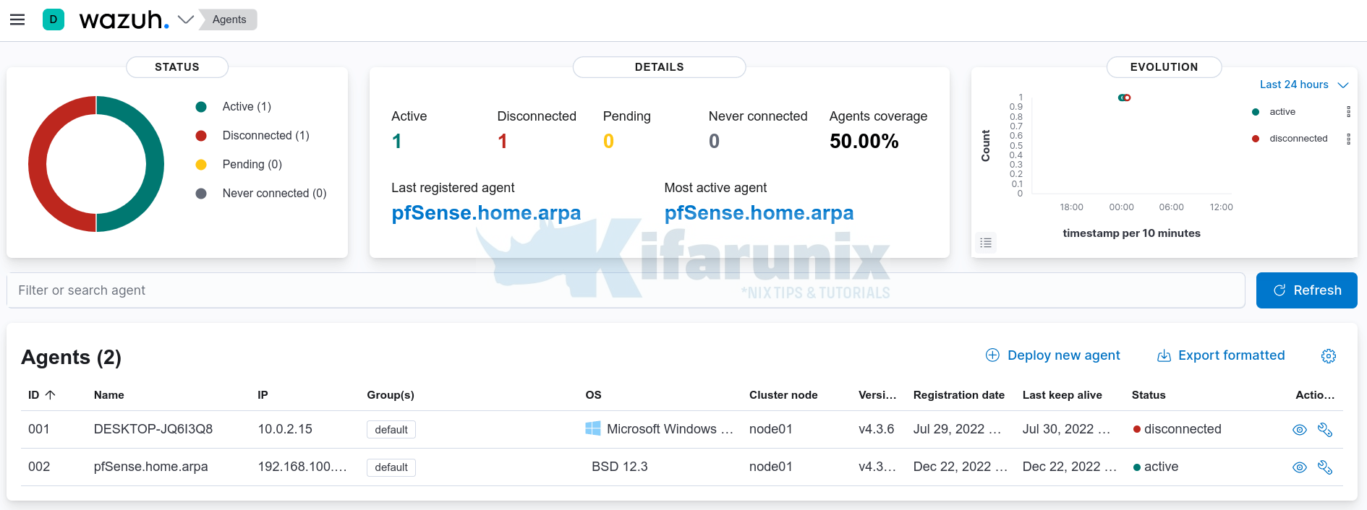
Task: Open the table settings gear icon
Action: [1329, 355]
